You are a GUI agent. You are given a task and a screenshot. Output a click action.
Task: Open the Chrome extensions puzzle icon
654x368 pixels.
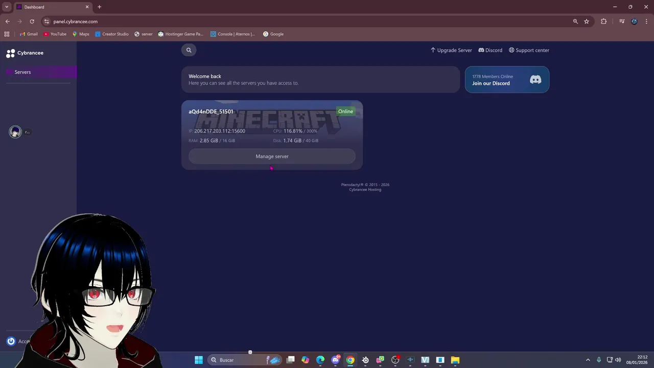point(603,21)
